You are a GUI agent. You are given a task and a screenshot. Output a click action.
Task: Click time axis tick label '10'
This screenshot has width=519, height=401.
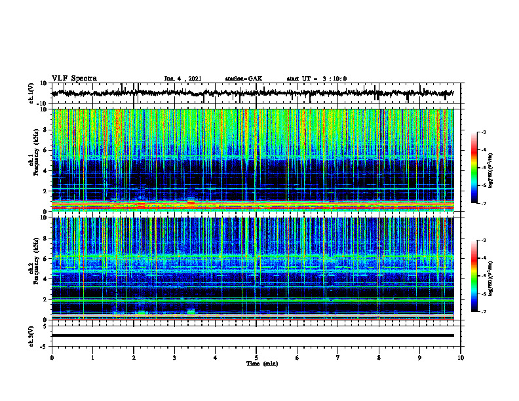click(x=461, y=358)
